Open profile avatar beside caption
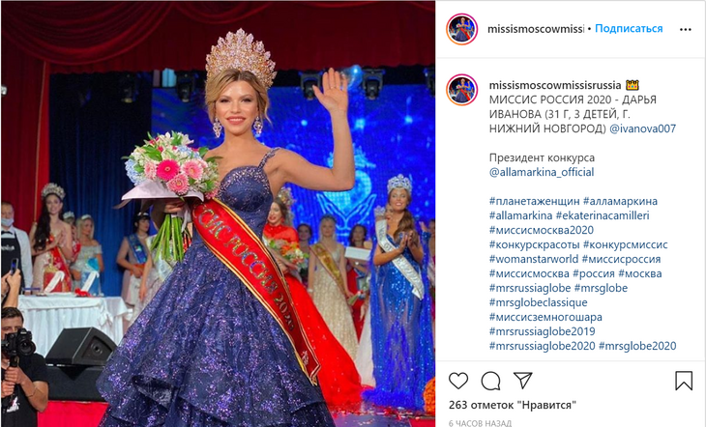 point(461,90)
